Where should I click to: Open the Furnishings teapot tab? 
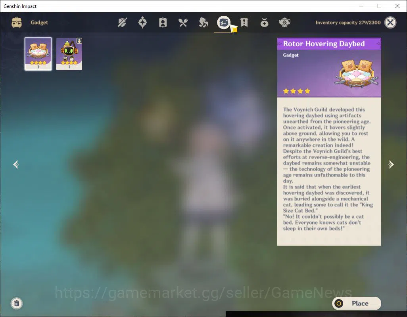(x=284, y=23)
